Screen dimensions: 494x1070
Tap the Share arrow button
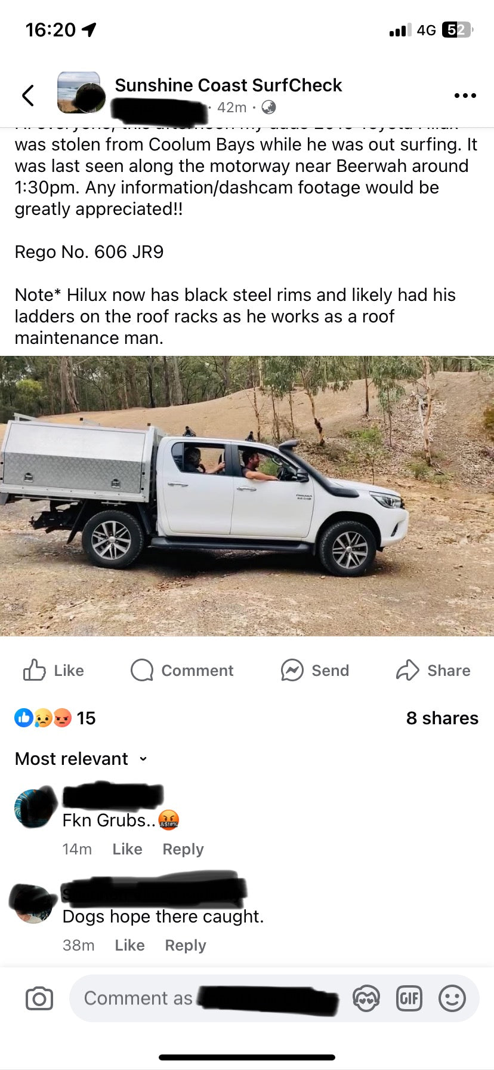433,671
